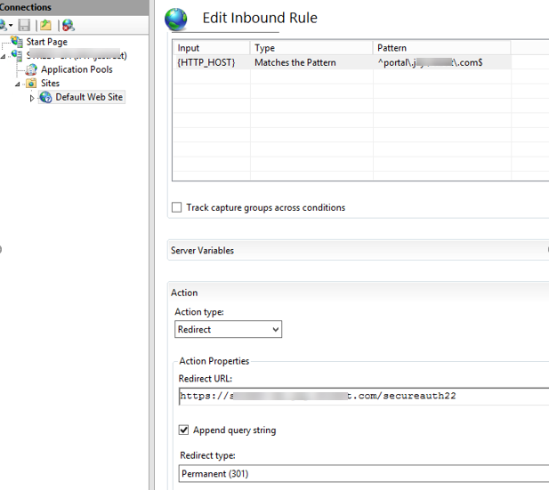Click the ^portal pattern cell
Viewport: 549px width, 490px height.
pos(430,62)
